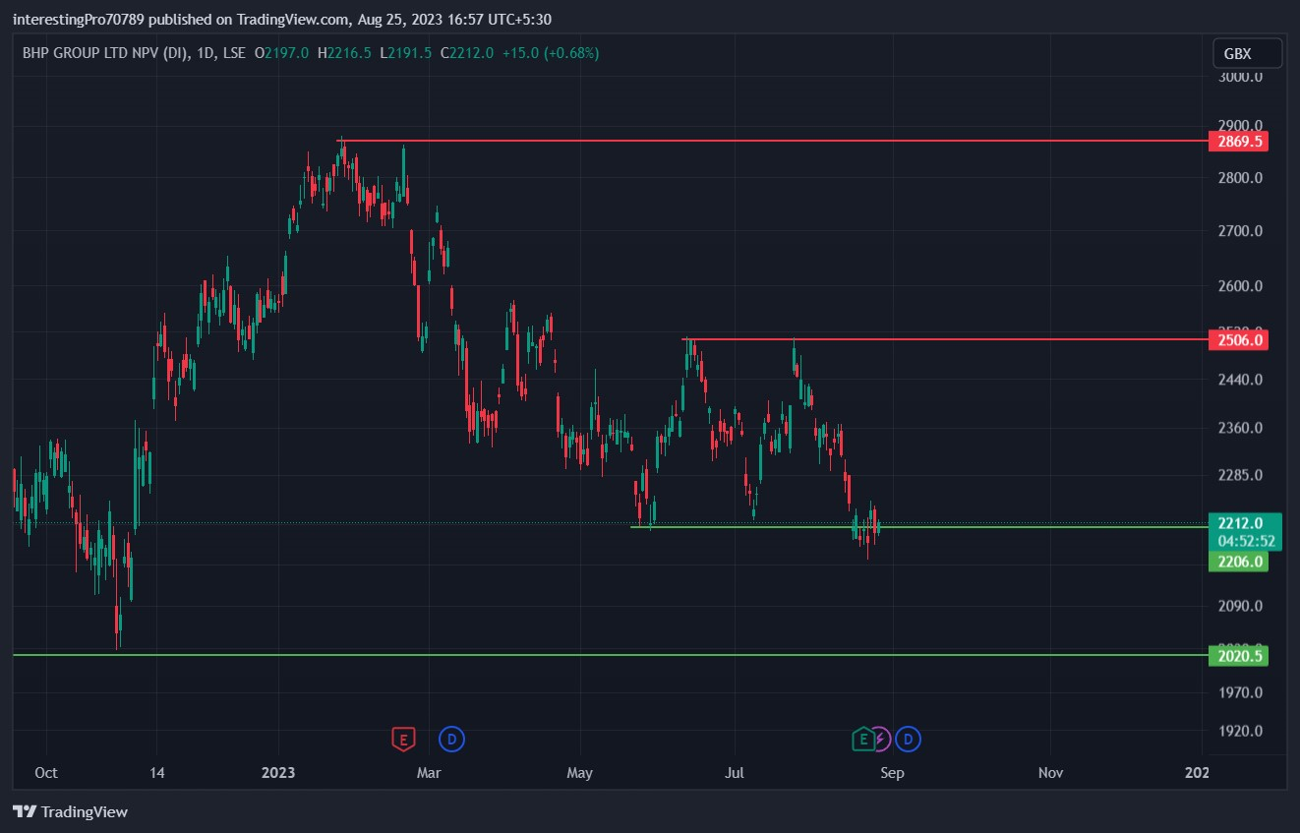Screen dimensions: 1300x833
Task: Click the Nov label on time axis
Action: coord(1051,772)
